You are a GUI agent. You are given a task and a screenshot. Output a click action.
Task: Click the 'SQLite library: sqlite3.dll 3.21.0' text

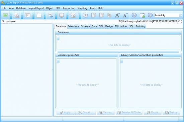(x=135, y=21)
